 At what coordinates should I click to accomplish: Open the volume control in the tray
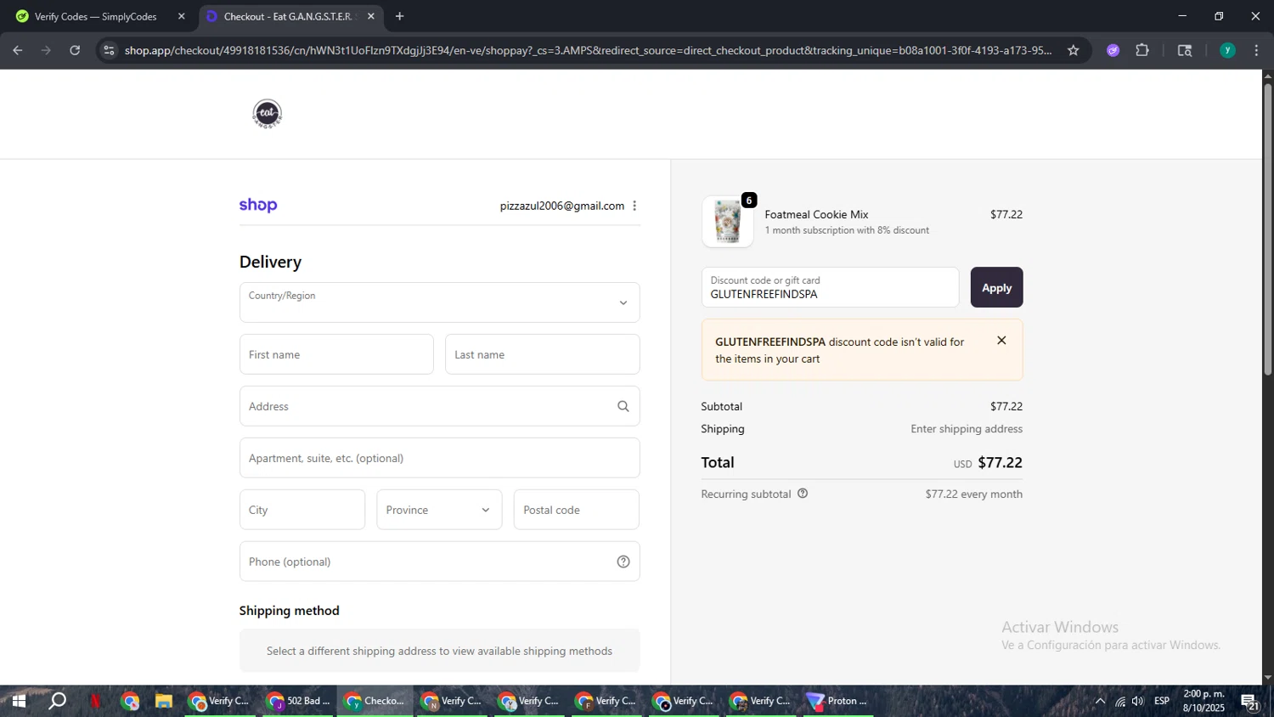pyautogui.click(x=1138, y=701)
